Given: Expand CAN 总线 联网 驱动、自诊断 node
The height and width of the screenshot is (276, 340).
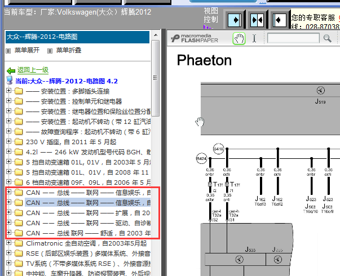Looking at the screenshot, I should tap(8, 222).
